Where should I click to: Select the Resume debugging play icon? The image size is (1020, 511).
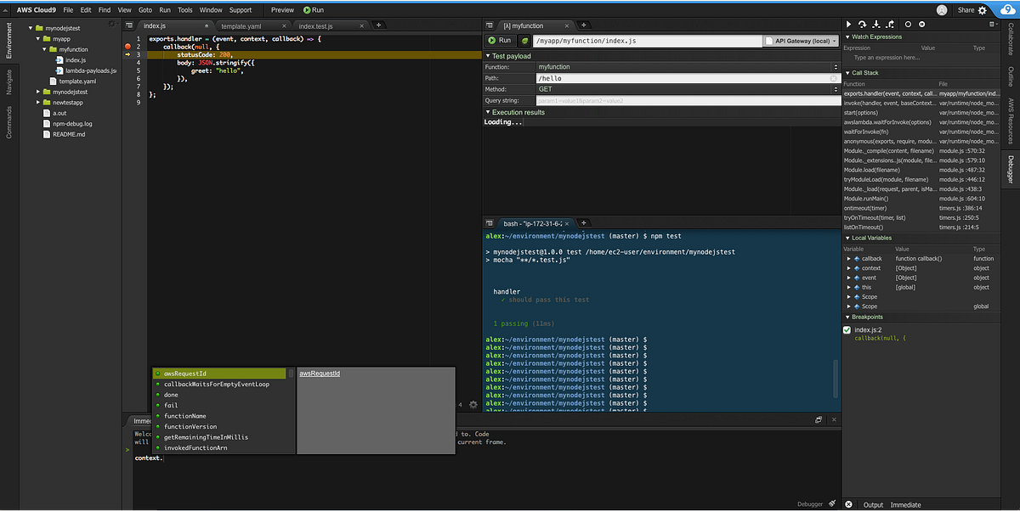click(x=848, y=24)
